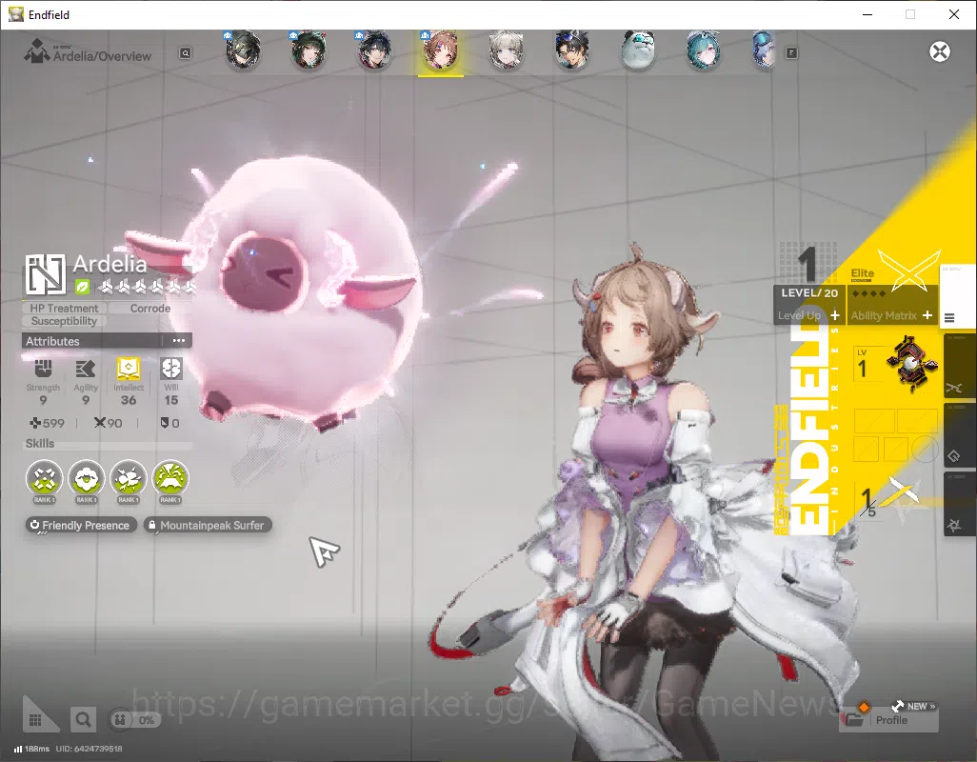
Task: Open the second flower skill icon
Action: [86, 478]
